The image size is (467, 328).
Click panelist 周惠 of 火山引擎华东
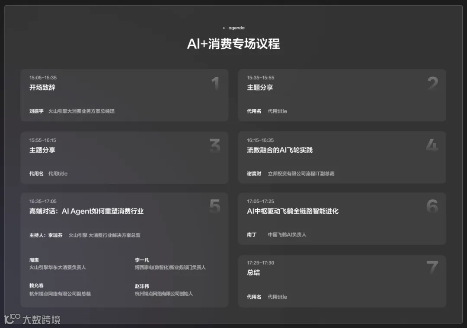34,260
